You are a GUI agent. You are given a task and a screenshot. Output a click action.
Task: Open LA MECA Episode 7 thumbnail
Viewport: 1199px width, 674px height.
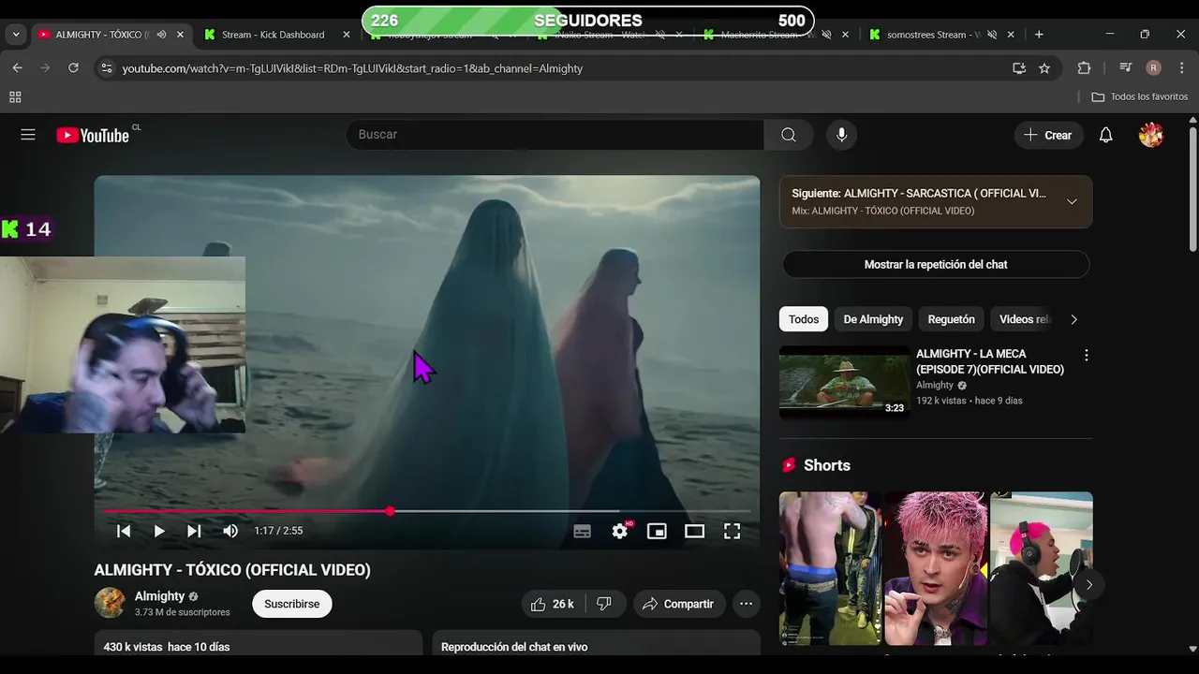tap(844, 382)
